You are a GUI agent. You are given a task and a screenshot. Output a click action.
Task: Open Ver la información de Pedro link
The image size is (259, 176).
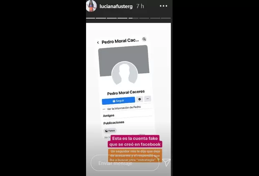(x=124, y=108)
